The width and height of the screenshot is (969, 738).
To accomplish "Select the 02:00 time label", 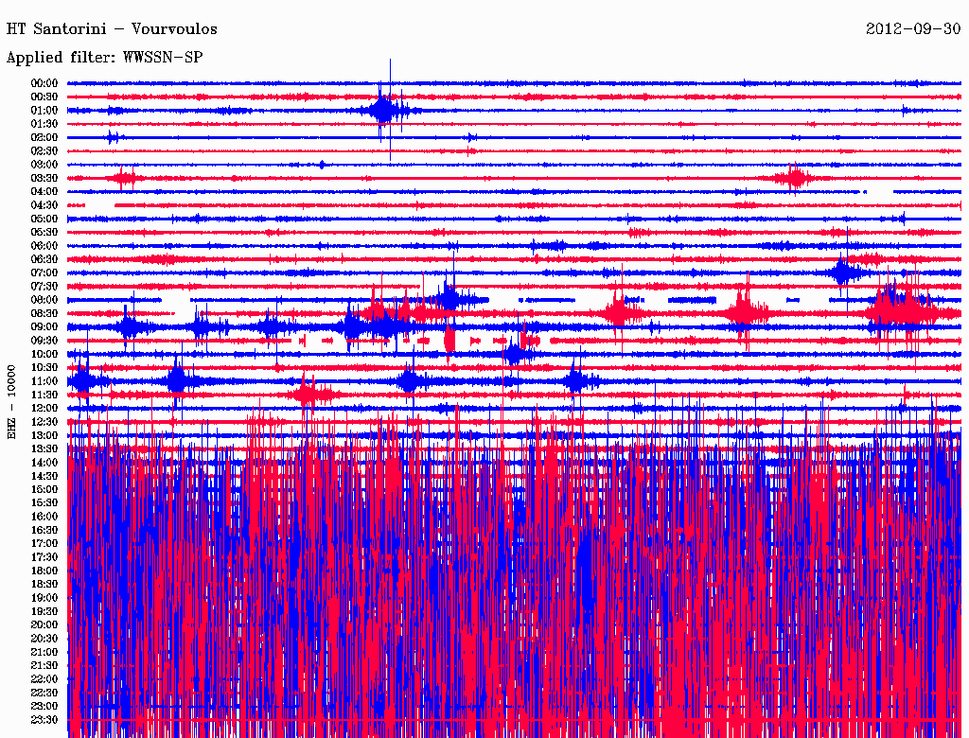I will coord(44,137).
